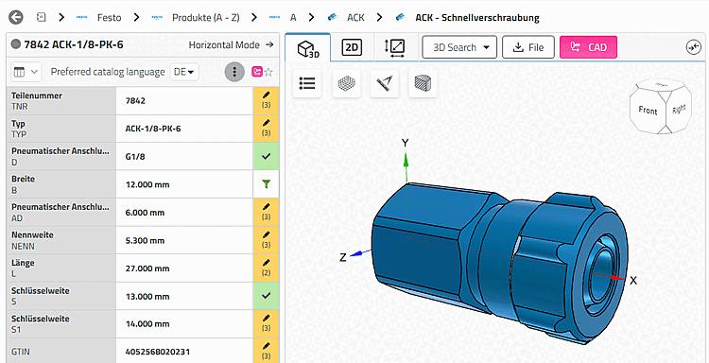Click the Teilenummer TNR label
This screenshot has width=709, height=363.
point(61,101)
